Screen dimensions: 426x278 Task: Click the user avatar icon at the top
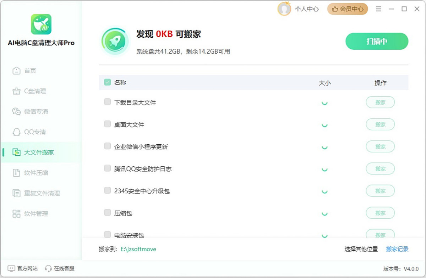[284, 9]
